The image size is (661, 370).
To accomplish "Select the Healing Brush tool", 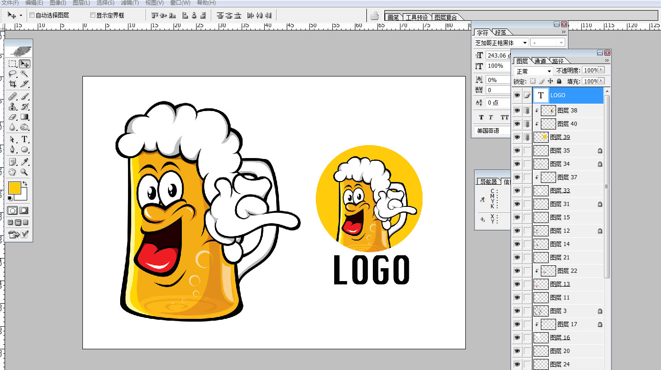I will click(13, 97).
